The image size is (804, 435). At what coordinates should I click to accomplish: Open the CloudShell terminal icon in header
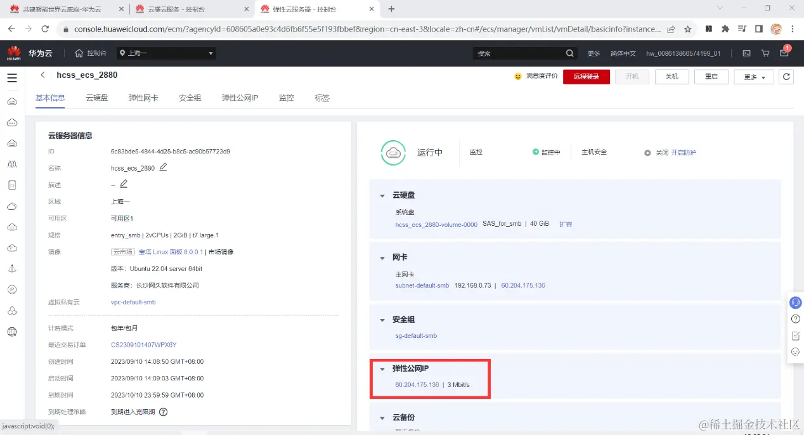click(746, 53)
